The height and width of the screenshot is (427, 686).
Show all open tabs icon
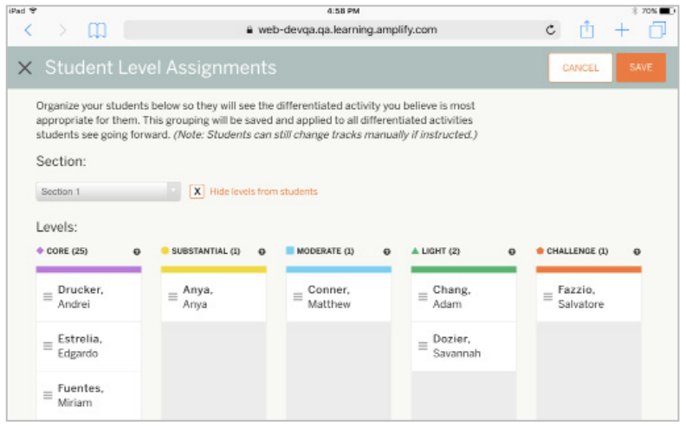point(657,30)
